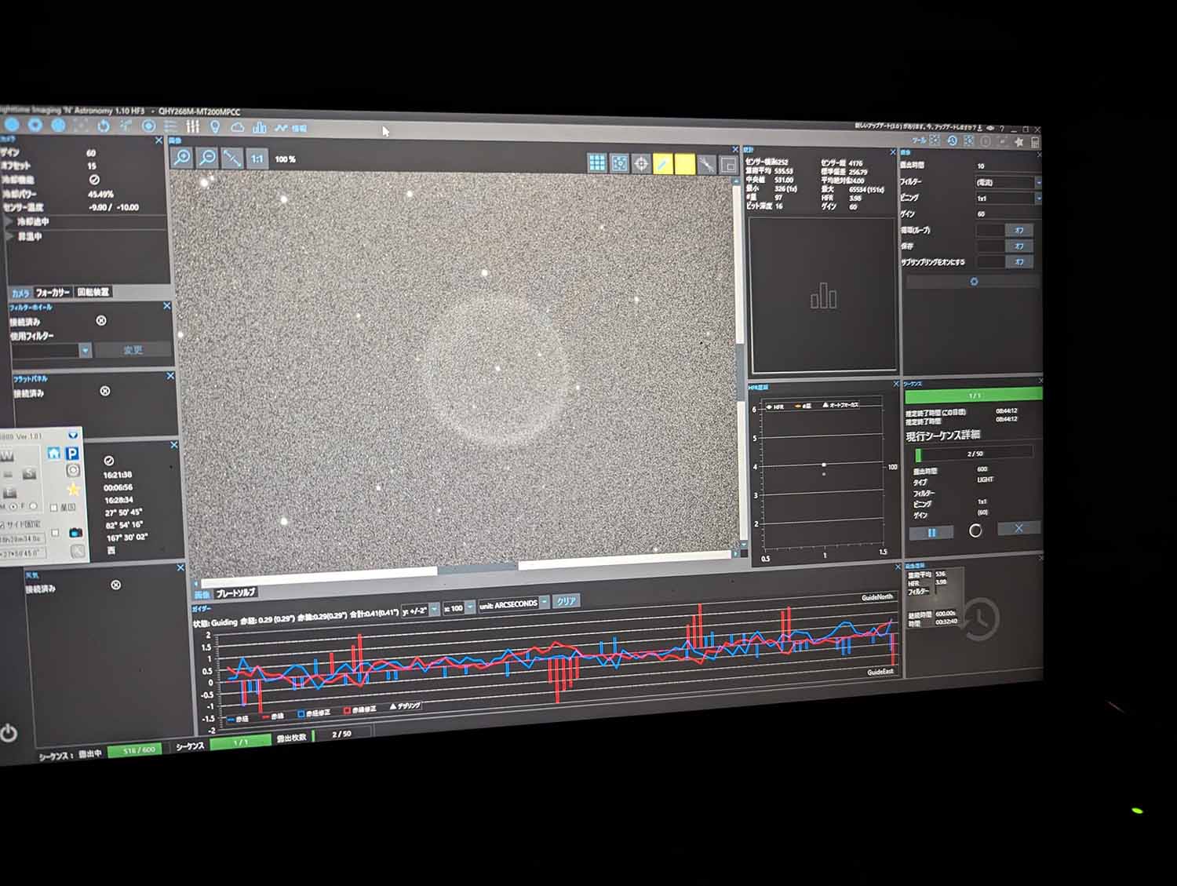Open the sliders (equalizer) icon in the top info bar
Screen dimensions: 1177x886
[192, 126]
